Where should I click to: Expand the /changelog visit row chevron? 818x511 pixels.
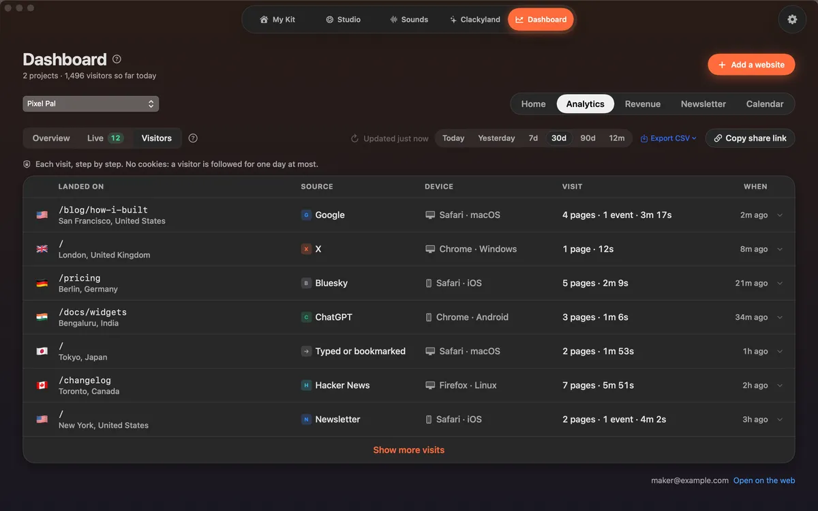point(780,386)
